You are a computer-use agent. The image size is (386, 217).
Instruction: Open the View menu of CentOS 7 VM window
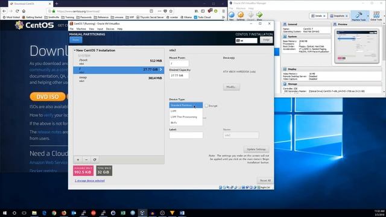pos(91,29)
